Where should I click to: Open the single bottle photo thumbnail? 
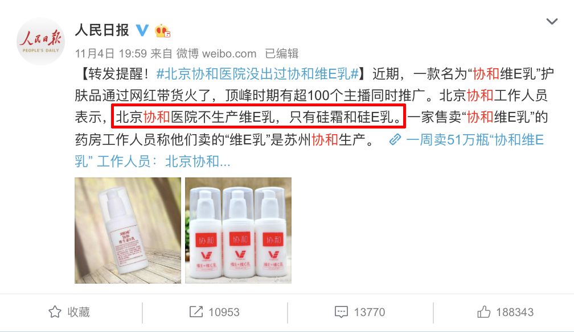pos(128,230)
